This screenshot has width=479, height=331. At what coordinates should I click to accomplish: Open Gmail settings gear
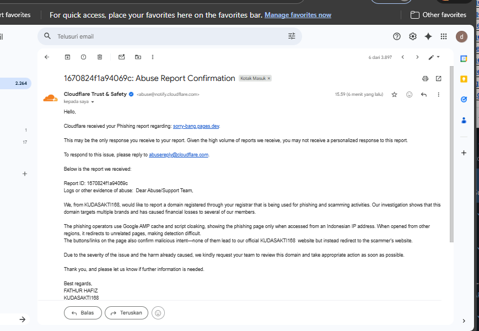(x=413, y=37)
